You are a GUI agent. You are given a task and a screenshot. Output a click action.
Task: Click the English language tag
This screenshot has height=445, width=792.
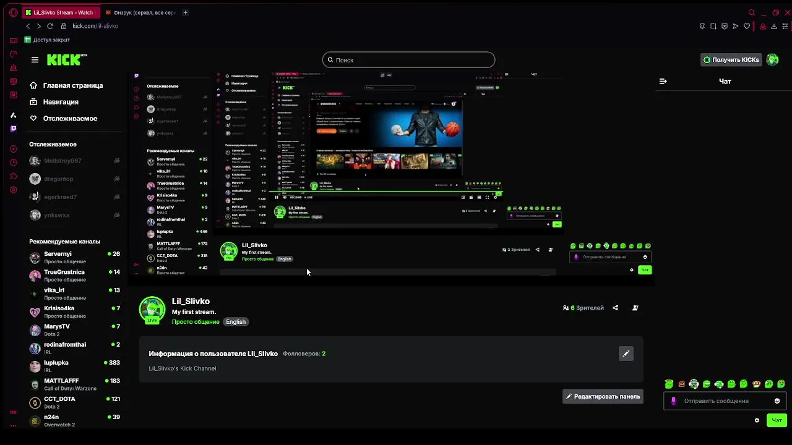[x=236, y=322]
